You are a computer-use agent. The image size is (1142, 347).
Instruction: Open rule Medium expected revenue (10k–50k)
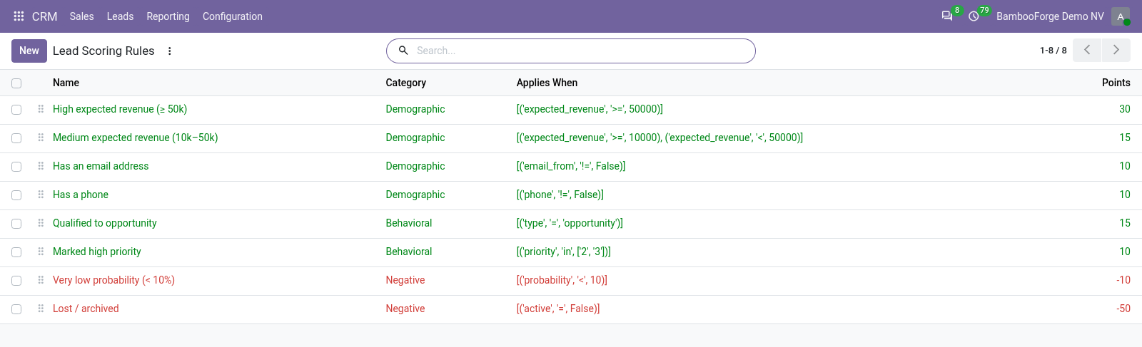click(135, 138)
